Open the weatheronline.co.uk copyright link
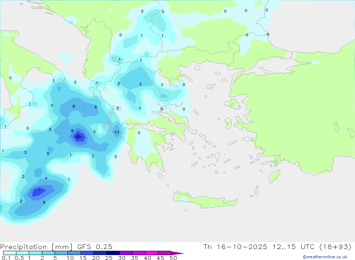 (325, 257)
